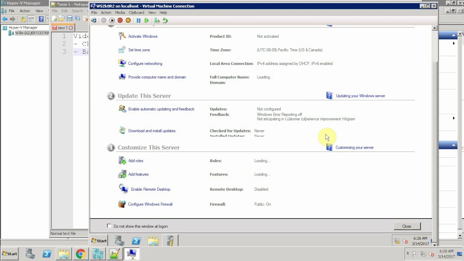The image size is (464, 261).
Task: Click the Add roles link
Action: 136,161
